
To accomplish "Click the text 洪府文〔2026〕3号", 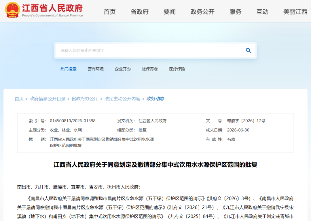I will 229,198.
